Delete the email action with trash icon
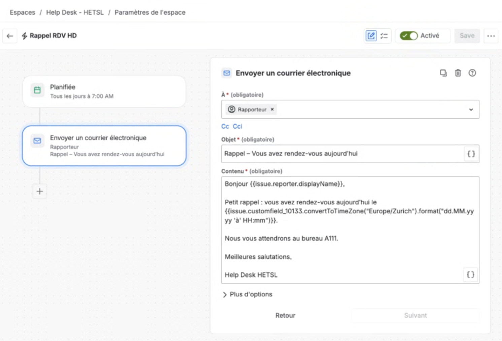Viewport: 502px width, 341px height. point(458,73)
